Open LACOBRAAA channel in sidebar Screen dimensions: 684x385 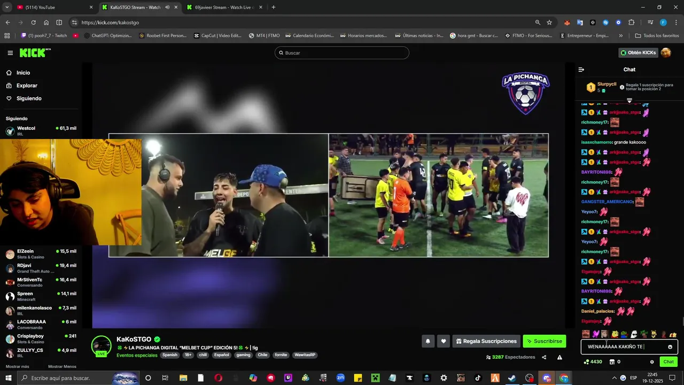point(41,325)
